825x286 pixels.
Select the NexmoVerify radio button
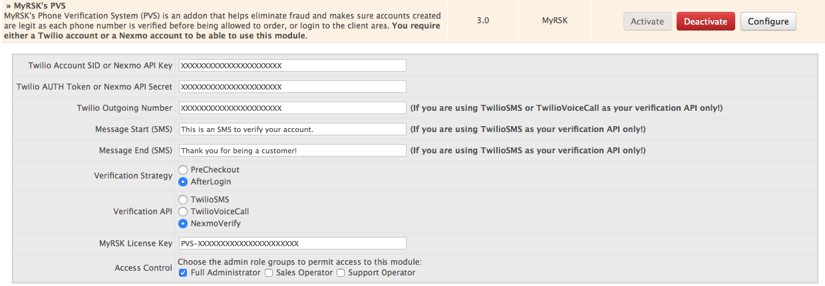183,224
